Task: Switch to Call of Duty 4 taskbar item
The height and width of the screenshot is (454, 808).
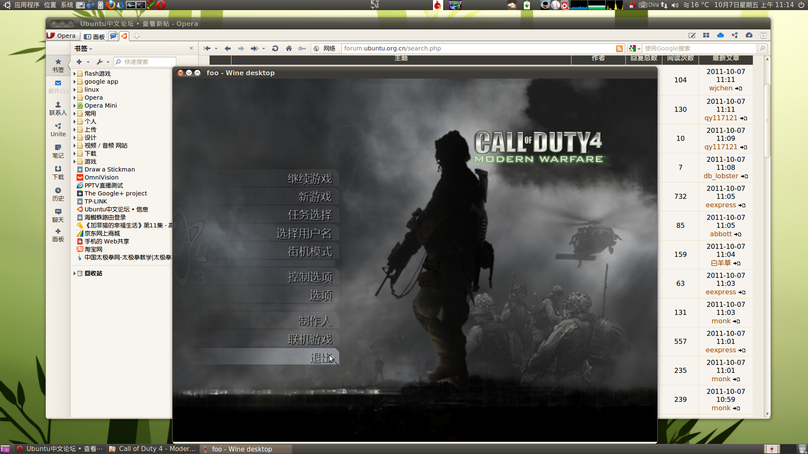Action: 153,449
